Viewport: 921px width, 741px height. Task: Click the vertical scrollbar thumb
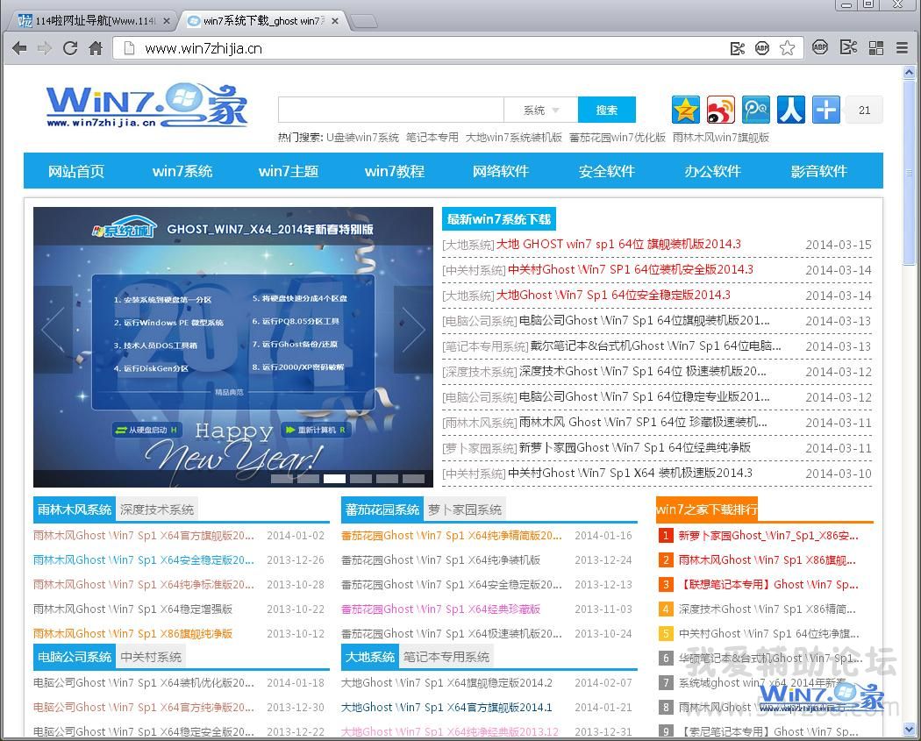tap(909, 173)
